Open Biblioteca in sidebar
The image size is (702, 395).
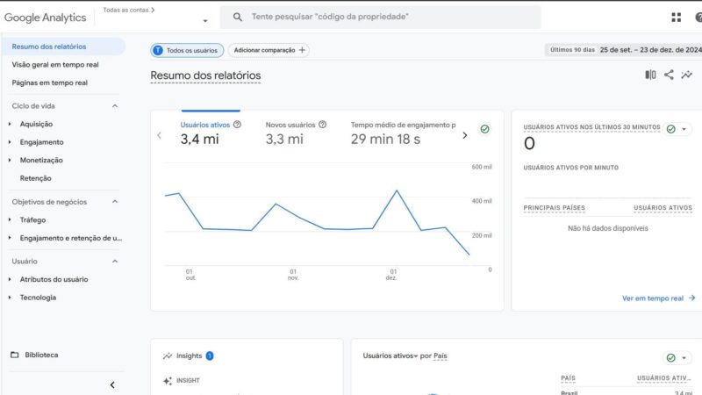pos(41,355)
